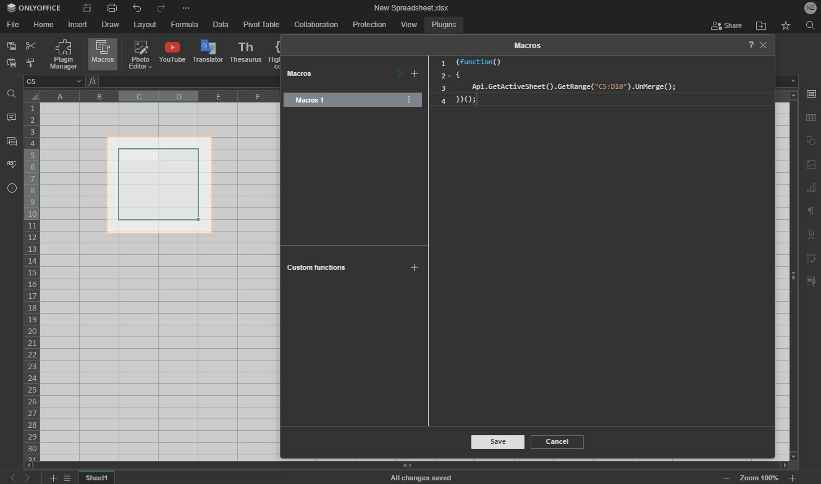
Task: Add a new sheet with plus button
Action: (53, 478)
